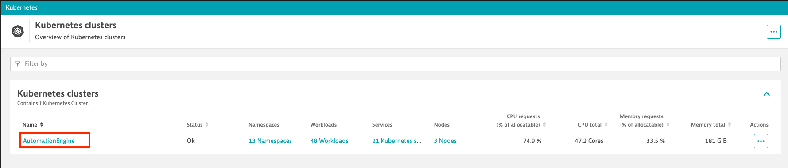This screenshot has width=788, height=168.
Task: Open the AutomationEngine cluster link
Action: click(x=49, y=141)
